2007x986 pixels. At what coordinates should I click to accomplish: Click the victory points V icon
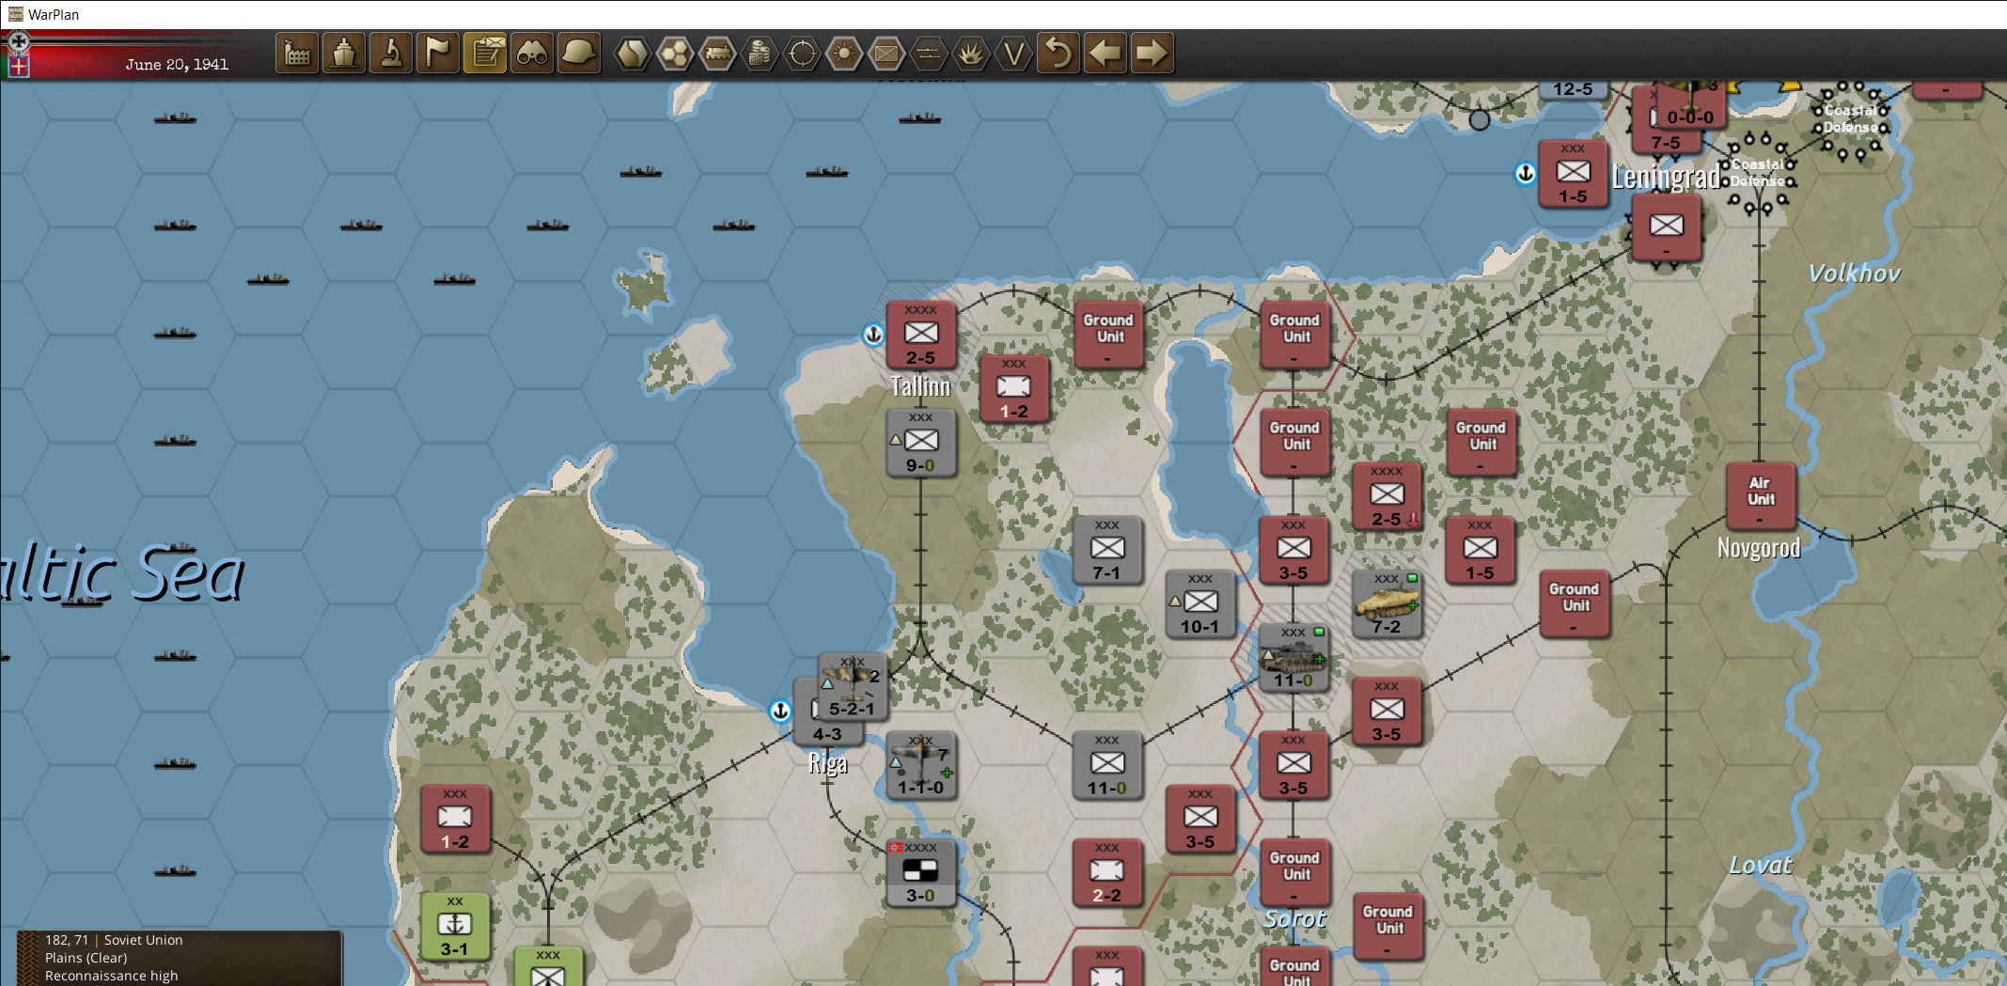pyautogui.click(x=1013, y=54)
